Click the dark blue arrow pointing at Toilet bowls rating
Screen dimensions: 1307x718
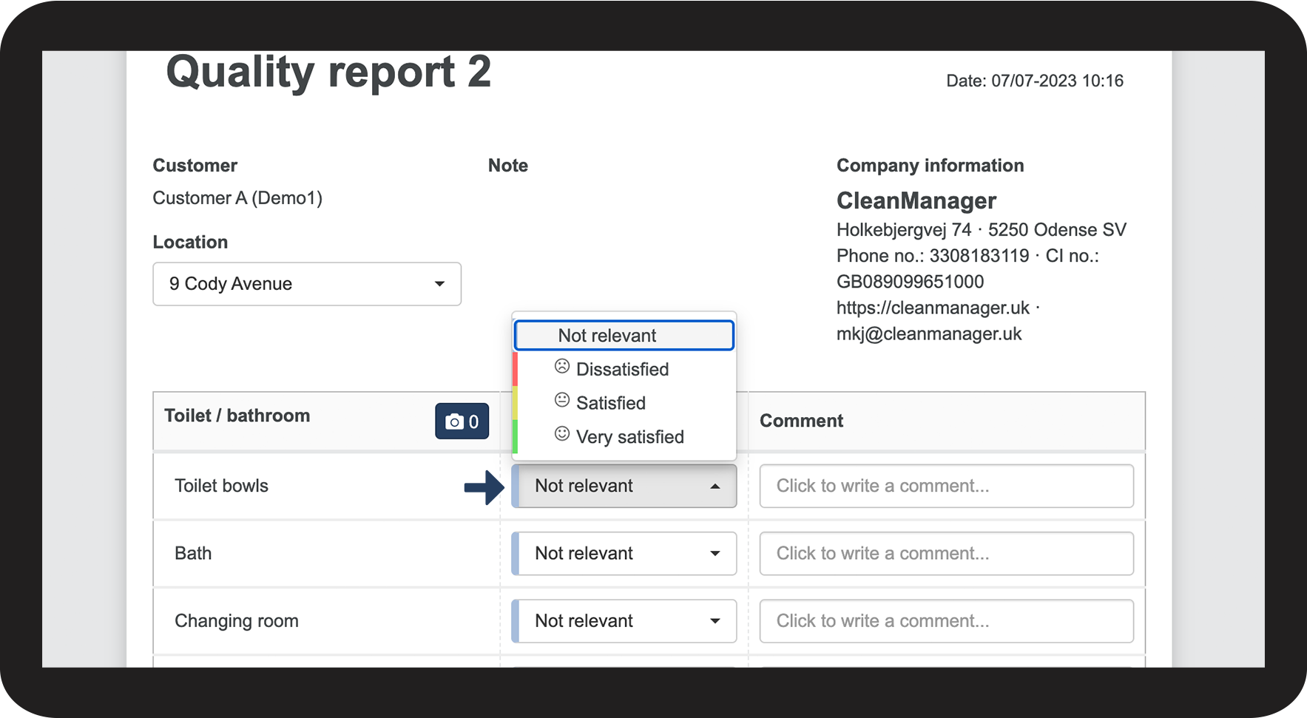click(x=484, y=487)
